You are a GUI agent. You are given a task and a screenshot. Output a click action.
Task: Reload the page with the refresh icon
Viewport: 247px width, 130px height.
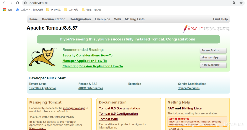point(18,3)
